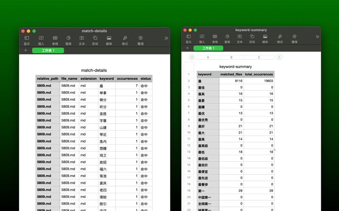
Task: Click the keyword-summary table title
Action: 236,67
